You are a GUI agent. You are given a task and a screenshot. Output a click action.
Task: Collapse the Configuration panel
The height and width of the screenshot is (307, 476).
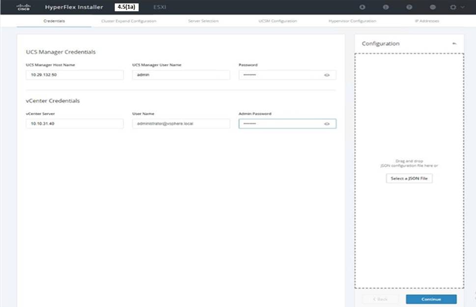point(454,44)
